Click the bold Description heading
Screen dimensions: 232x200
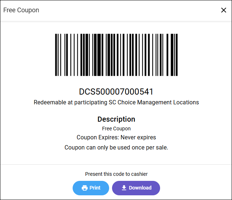tap(116, 119)
